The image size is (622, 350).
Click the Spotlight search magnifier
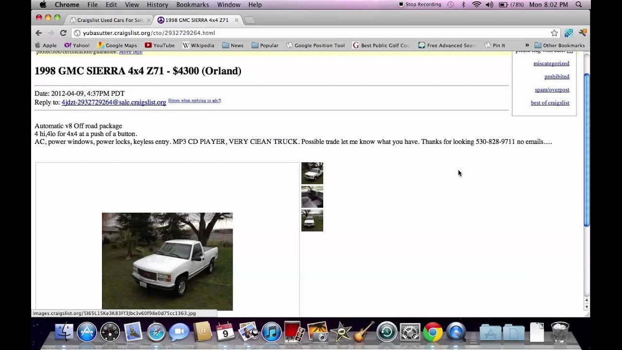point(579,4)
